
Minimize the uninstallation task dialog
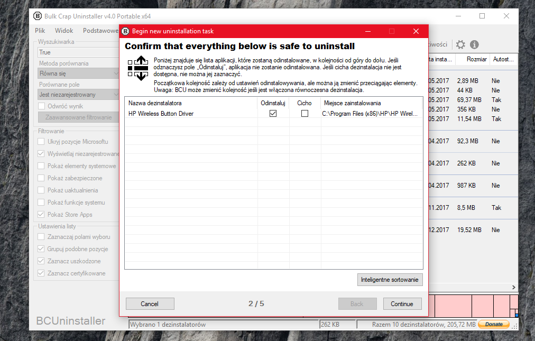coord(368,31)
